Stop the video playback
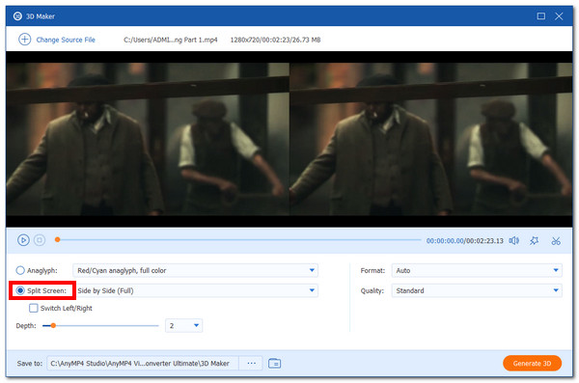 coord(40,240)
